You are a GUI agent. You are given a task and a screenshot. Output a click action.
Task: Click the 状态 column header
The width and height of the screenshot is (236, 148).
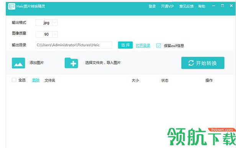coord(165,81)
